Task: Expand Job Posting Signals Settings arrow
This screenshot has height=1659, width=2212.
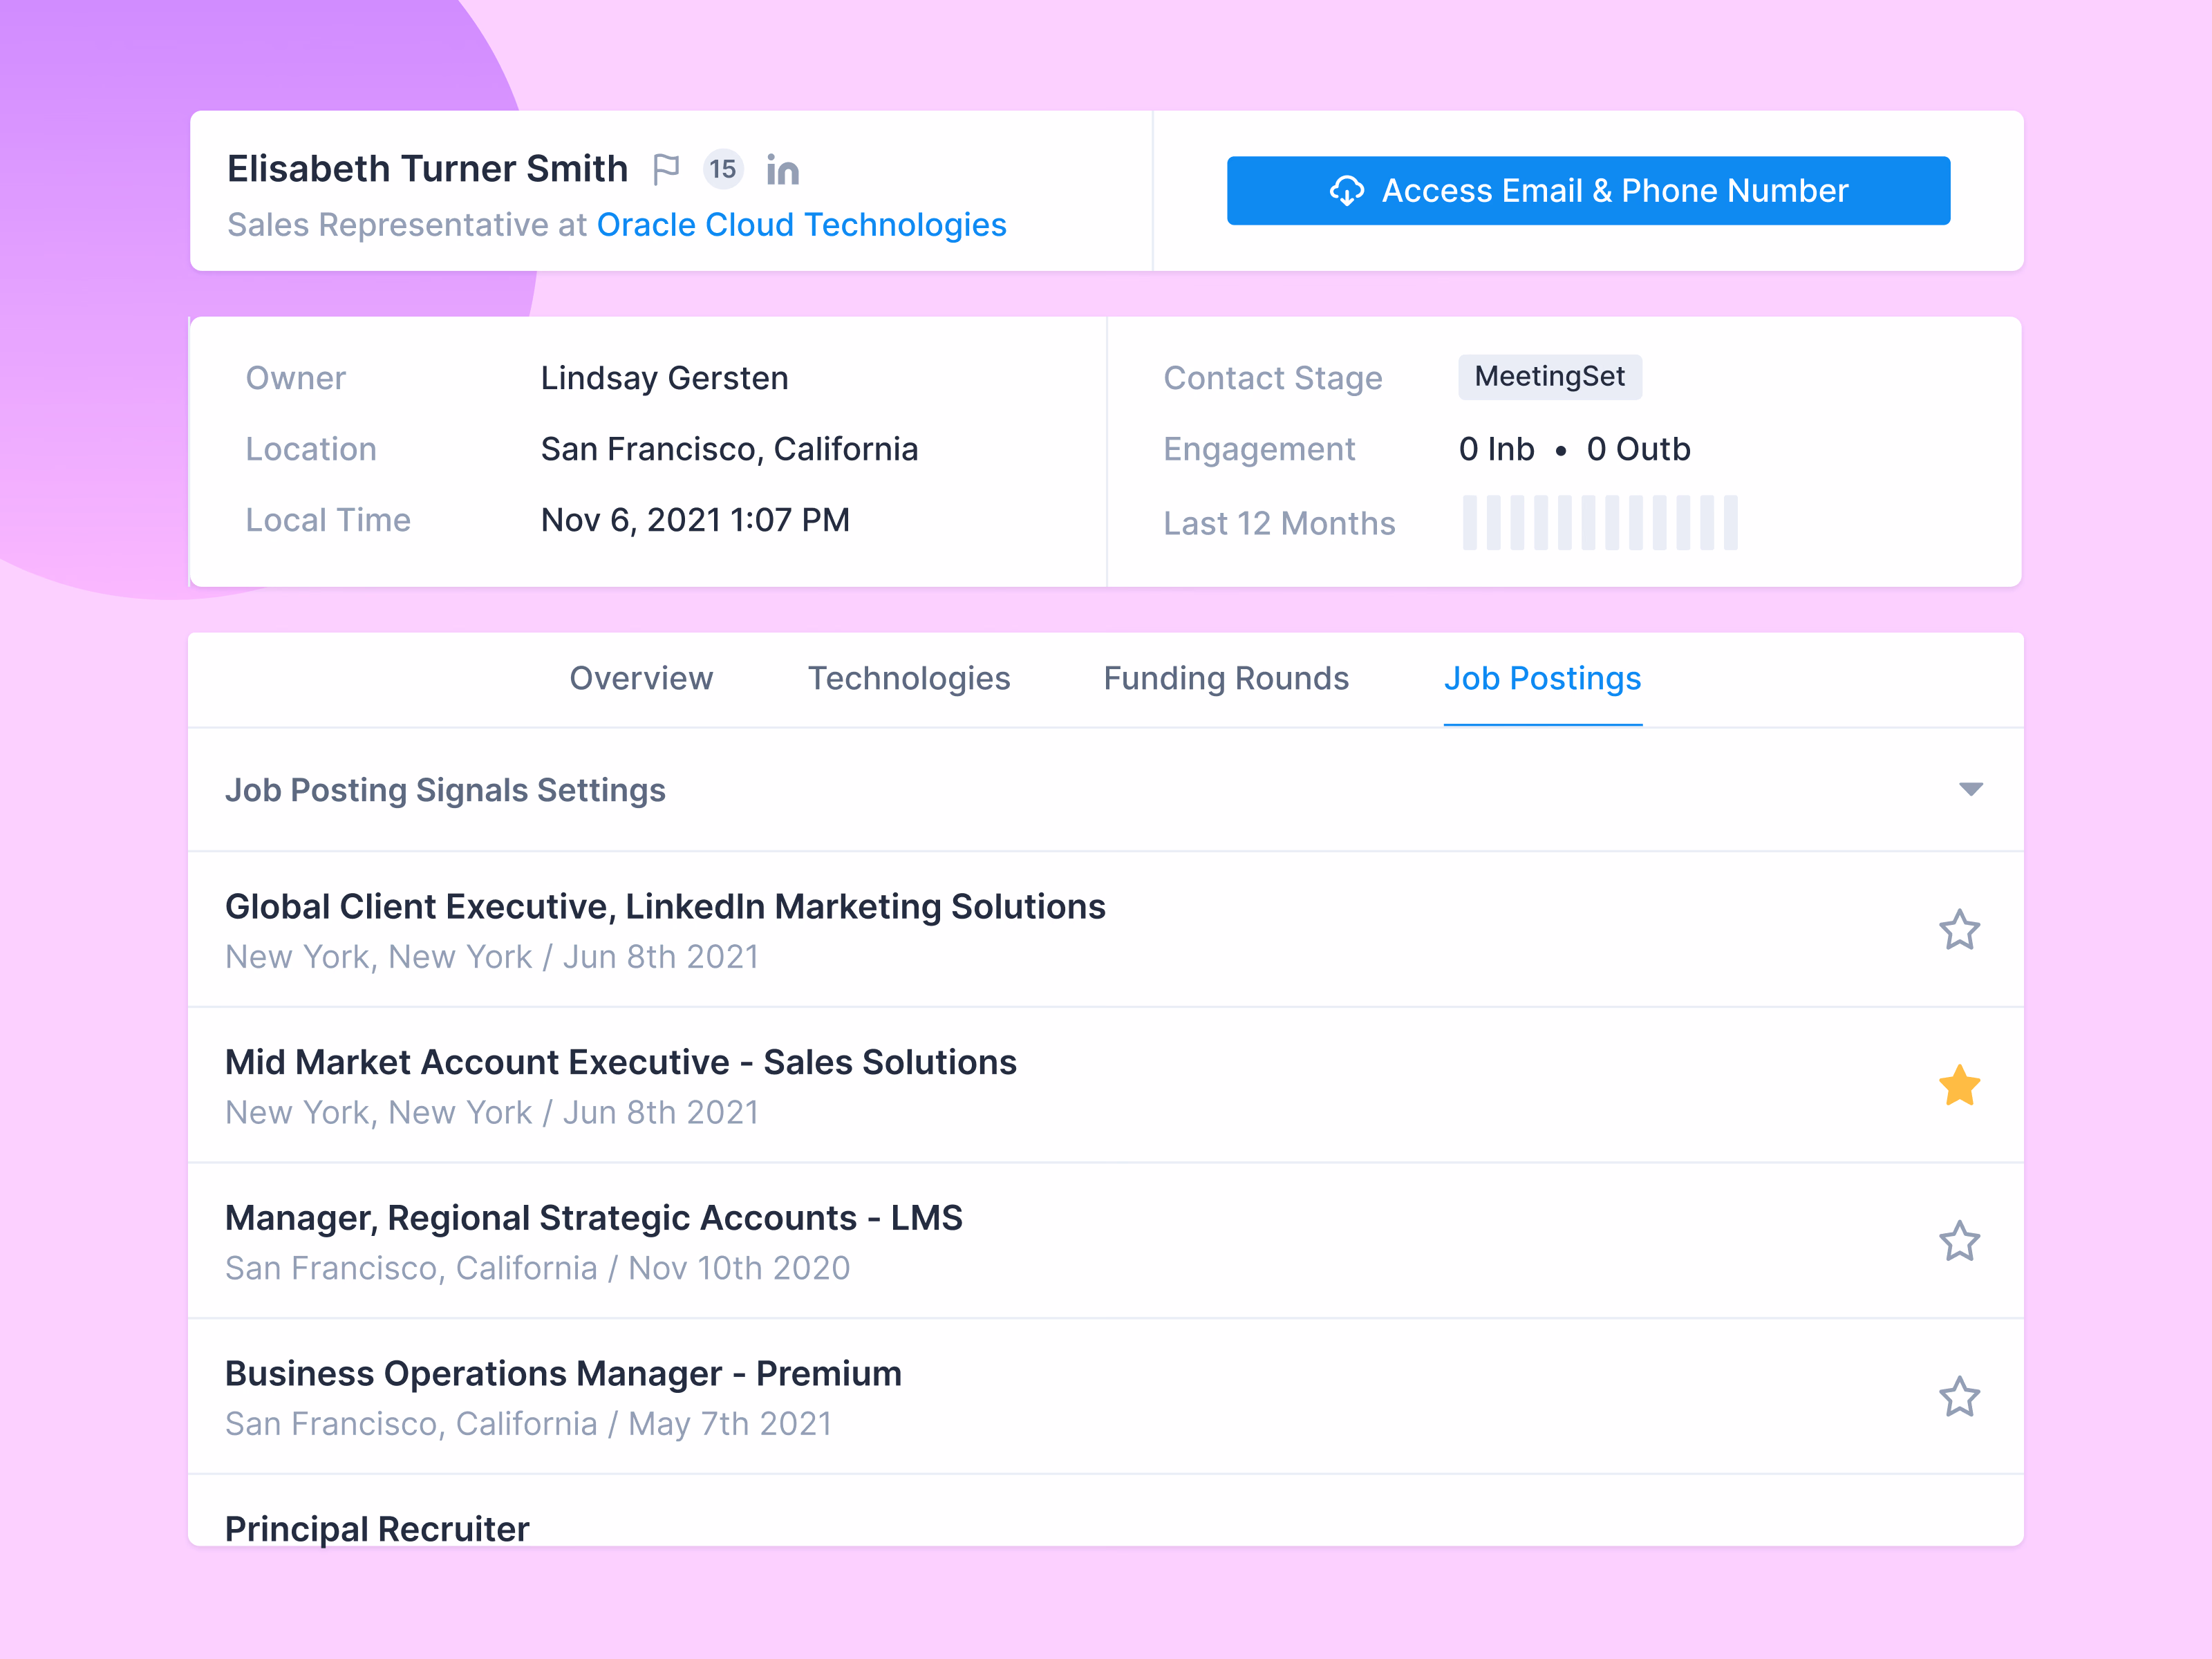Action: pyautogui.click(x=1970, y=790)
